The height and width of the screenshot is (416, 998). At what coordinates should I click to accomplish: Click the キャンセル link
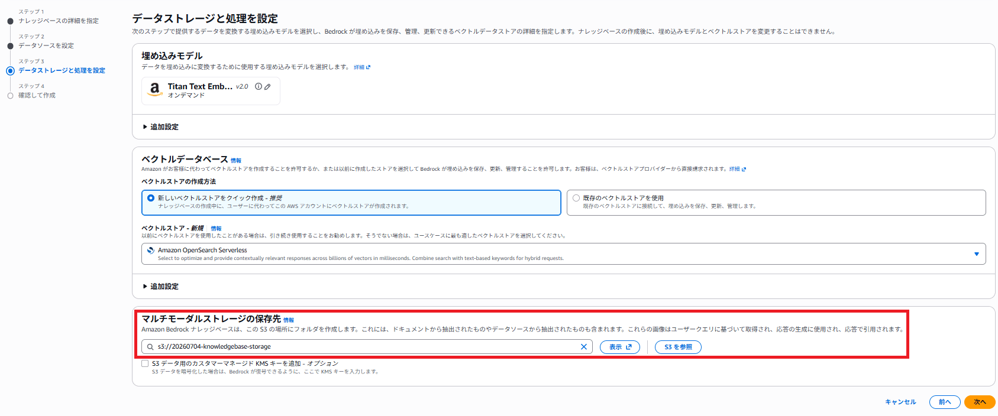900,402
